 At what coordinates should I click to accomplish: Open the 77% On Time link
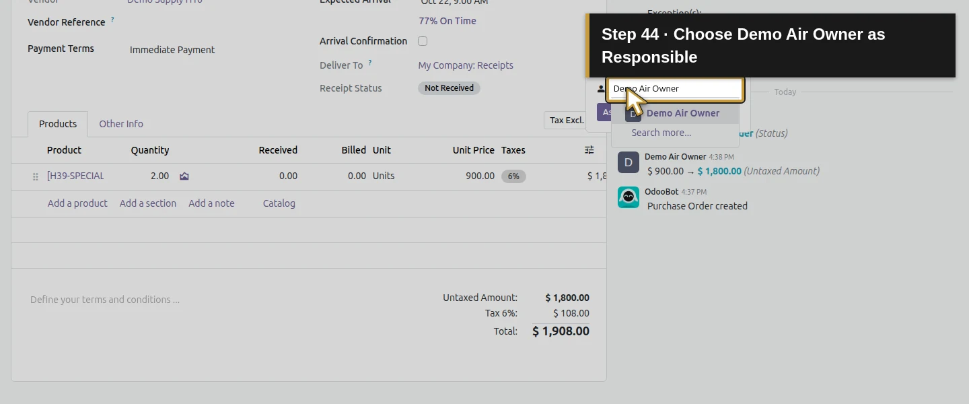tap(447, 21)
